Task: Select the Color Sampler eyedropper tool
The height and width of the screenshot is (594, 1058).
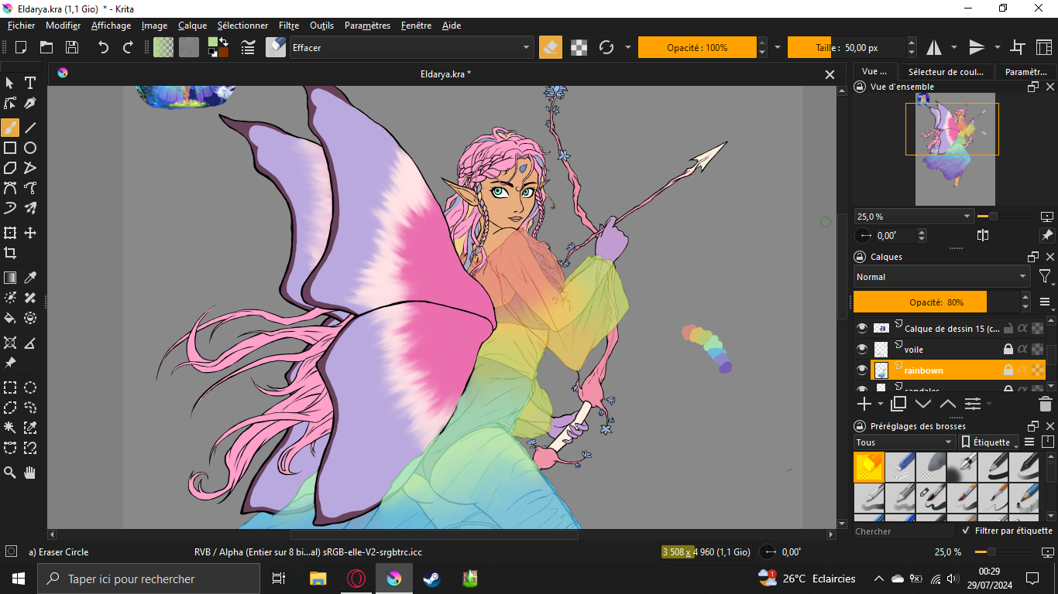Action: (30, 278)
